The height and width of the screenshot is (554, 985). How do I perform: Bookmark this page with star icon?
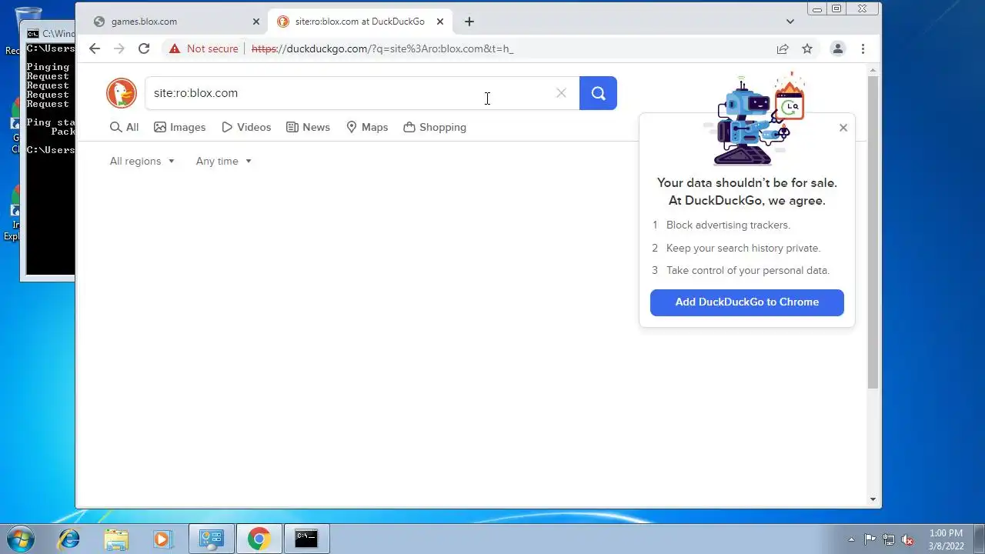(807, 48)
